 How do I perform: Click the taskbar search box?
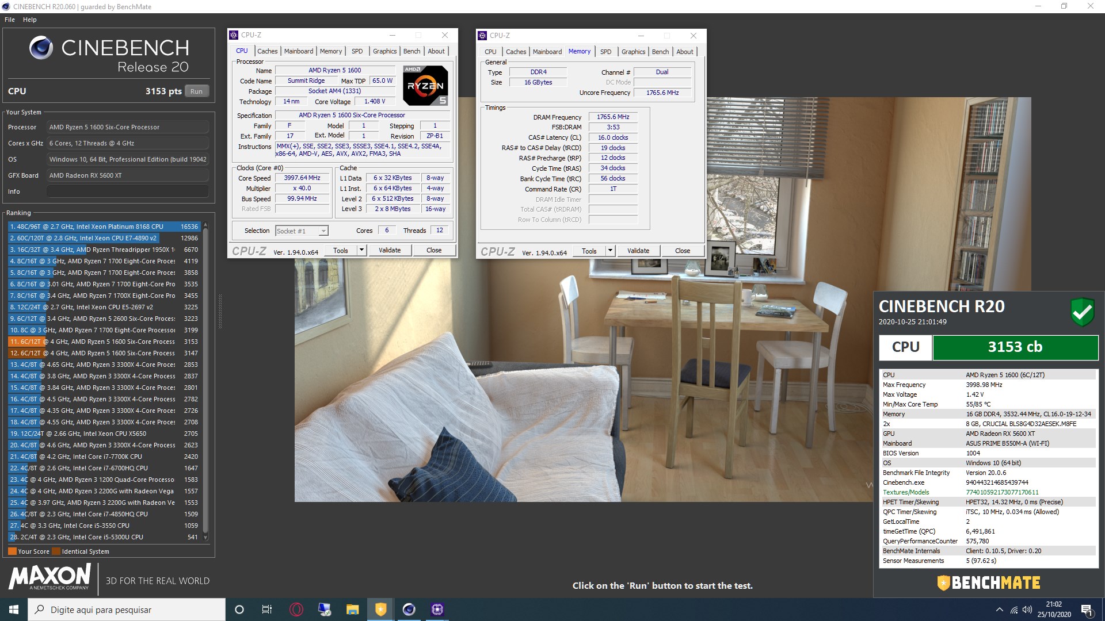(127, 609)
